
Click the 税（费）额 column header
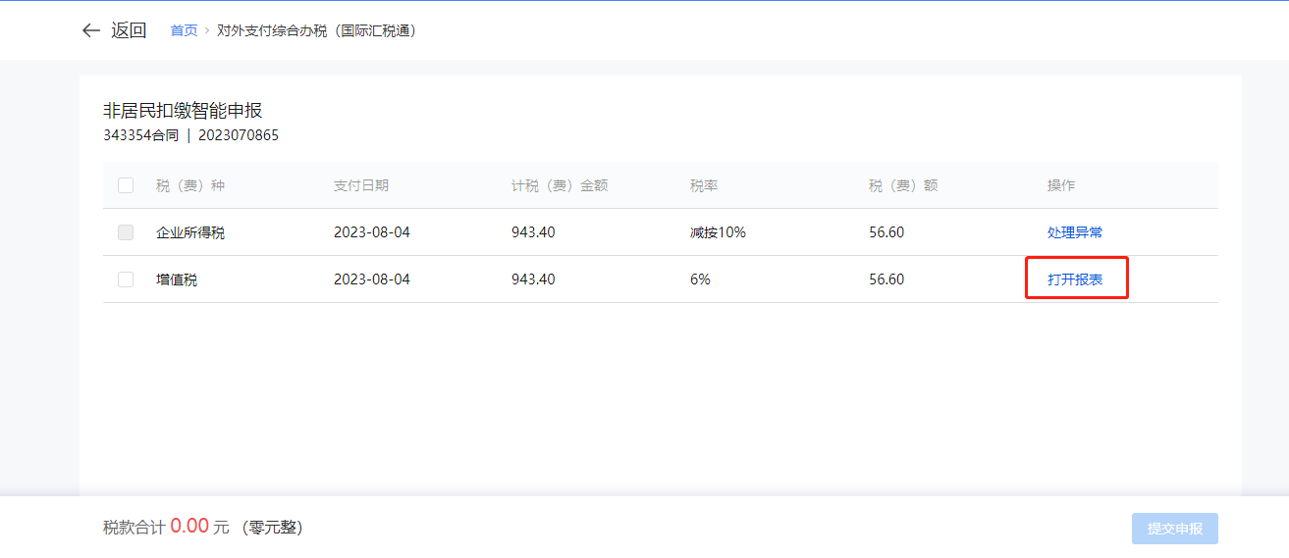pos(903,185)
